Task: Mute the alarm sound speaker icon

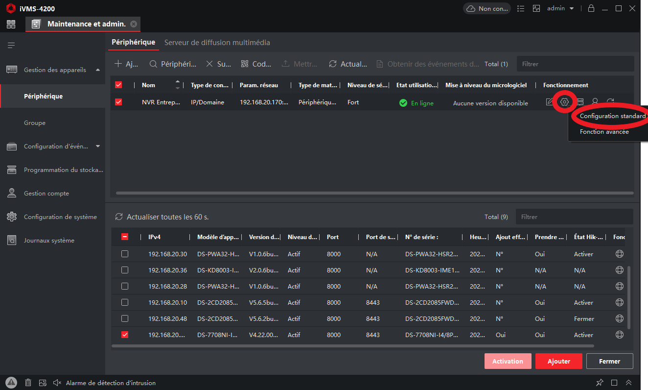Action: 57,383
